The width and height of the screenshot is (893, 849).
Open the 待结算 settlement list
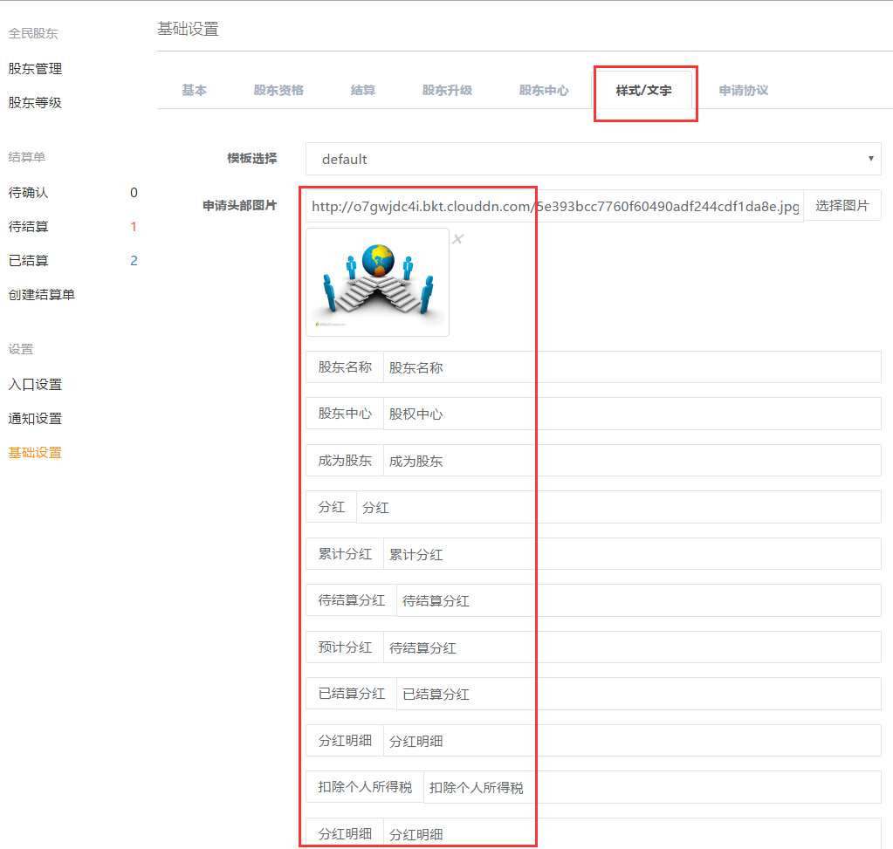[x=29, y=227]
